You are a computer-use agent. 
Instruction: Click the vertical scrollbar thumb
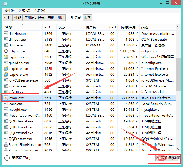[x=178, y=75]
